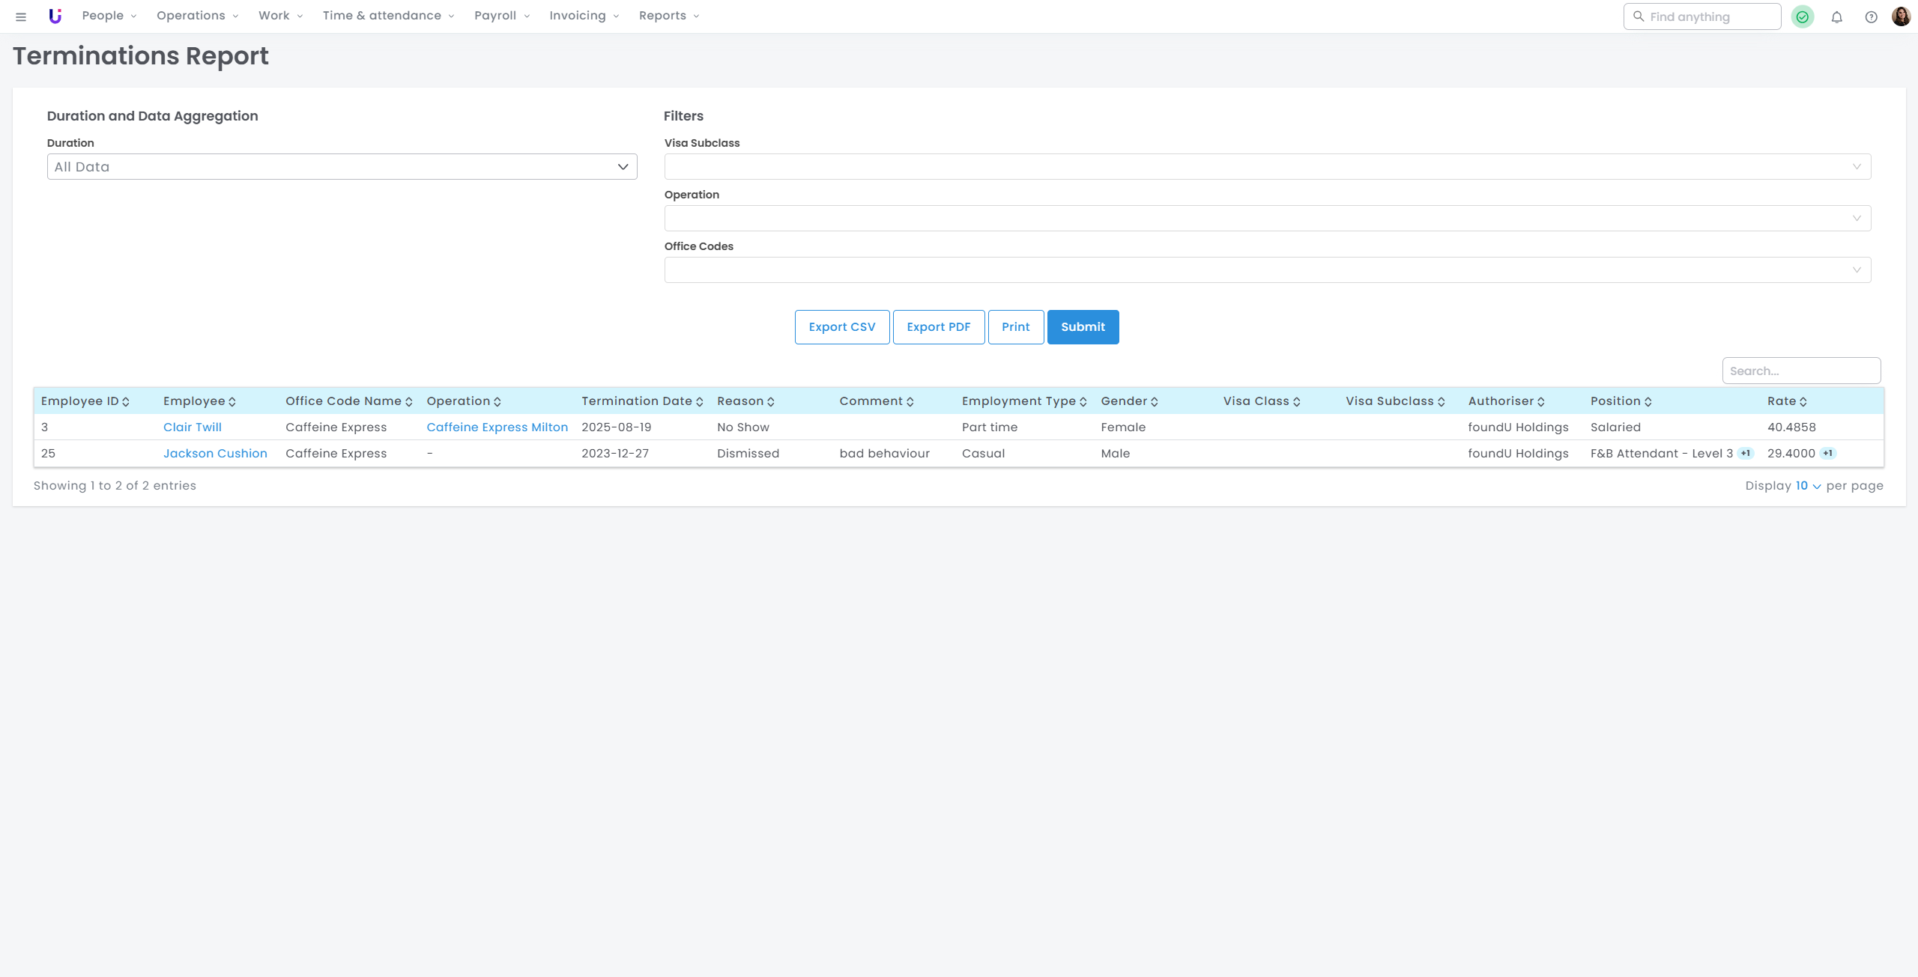Expand the Visa Subclass filter

[1267, 167]
